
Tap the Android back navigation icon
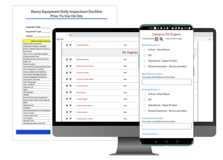[x=156, y=142]
